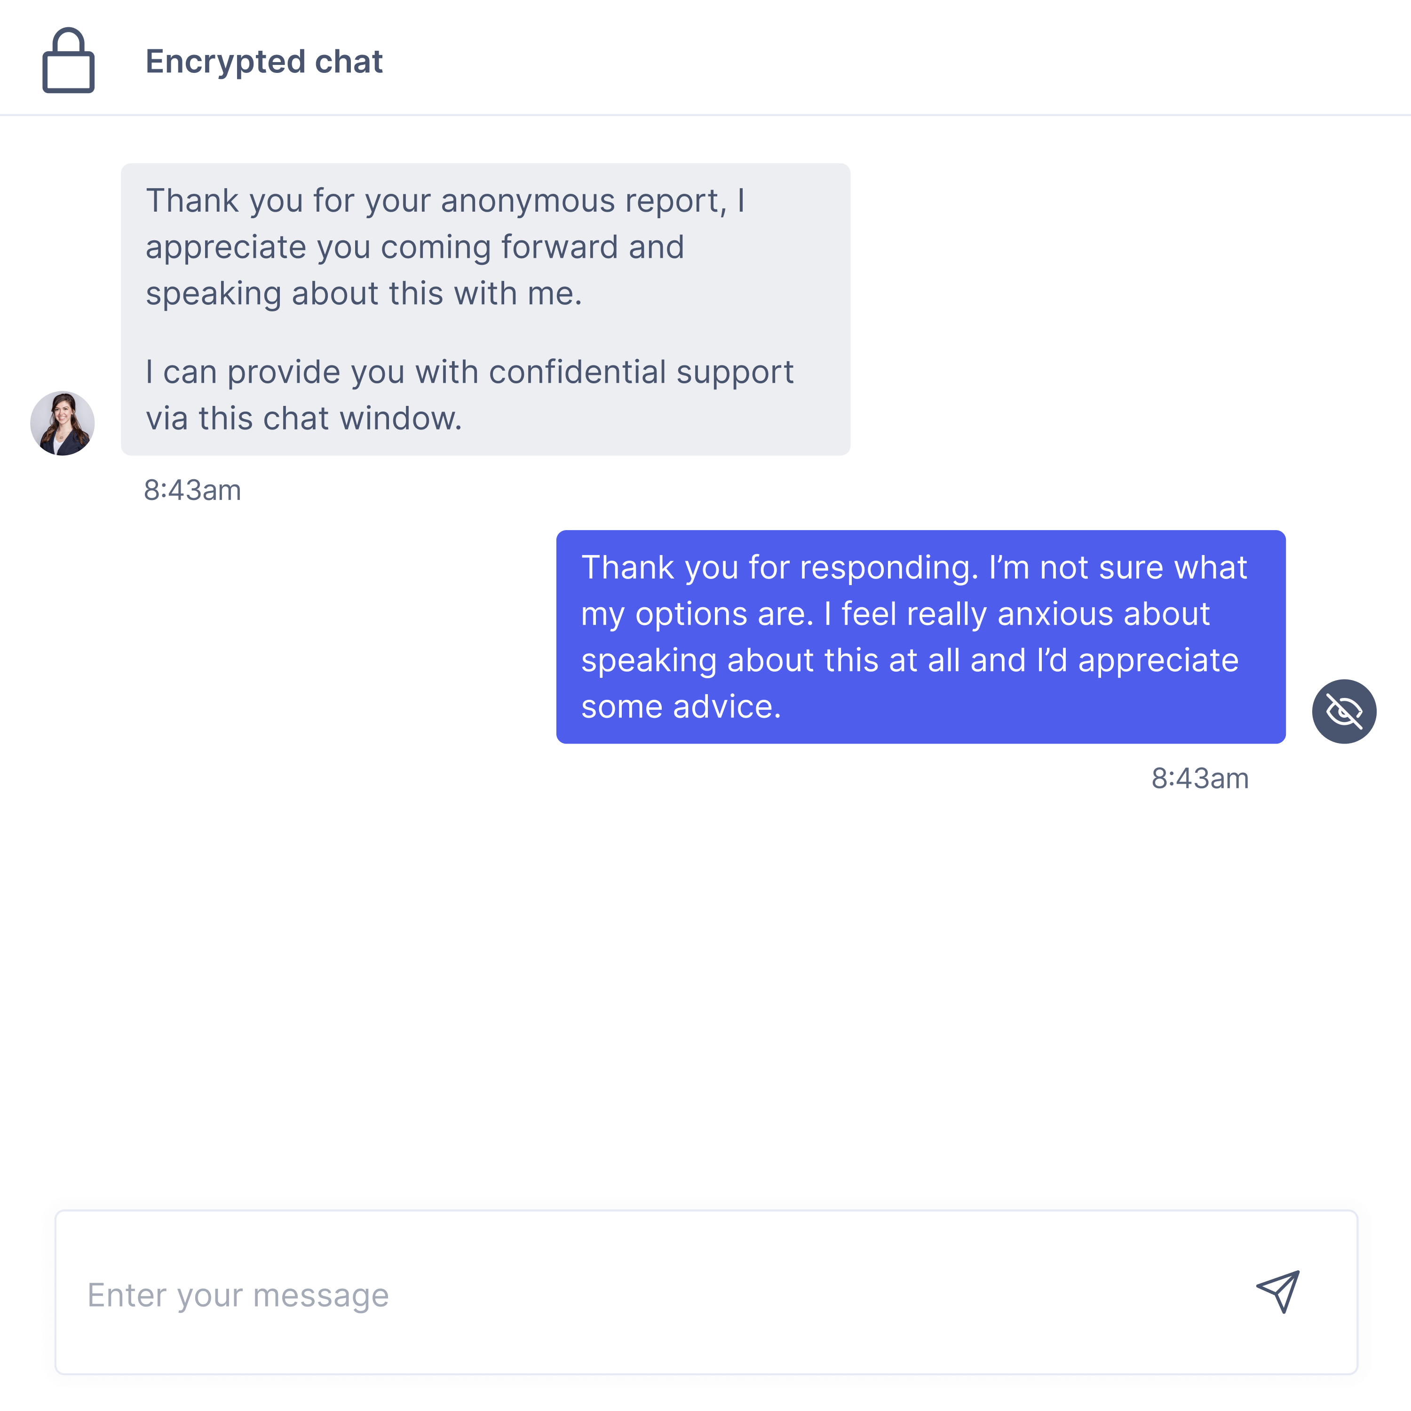Click the "via this chat window." text
The image size is (1411, 1411).
click(x=304, y=419)
